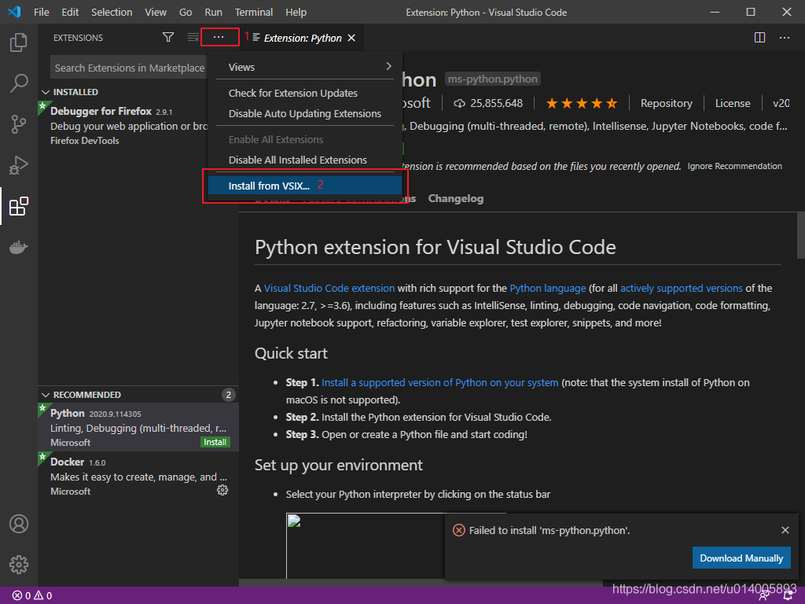Open the View menu
This screenshot has width=805, height=604.
point(156,12)
